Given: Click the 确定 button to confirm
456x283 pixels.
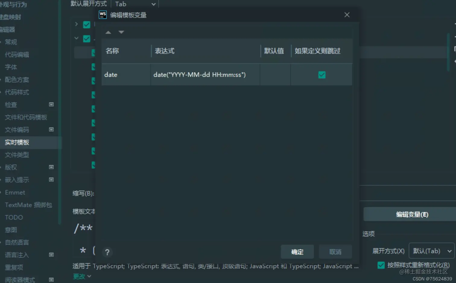Looking at the screenshot, I should [x=297, y=252].
